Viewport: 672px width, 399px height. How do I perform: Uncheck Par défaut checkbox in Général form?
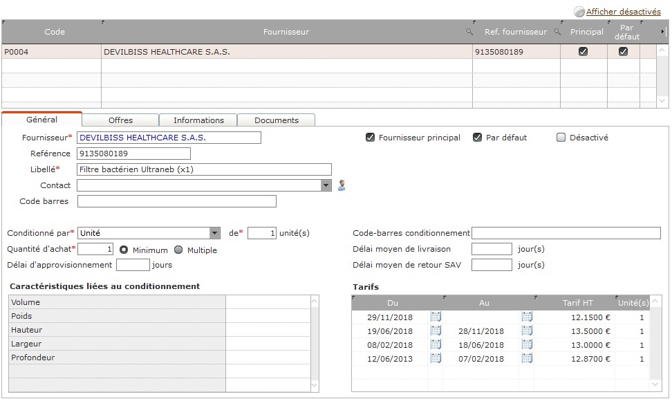click(478, 138)
